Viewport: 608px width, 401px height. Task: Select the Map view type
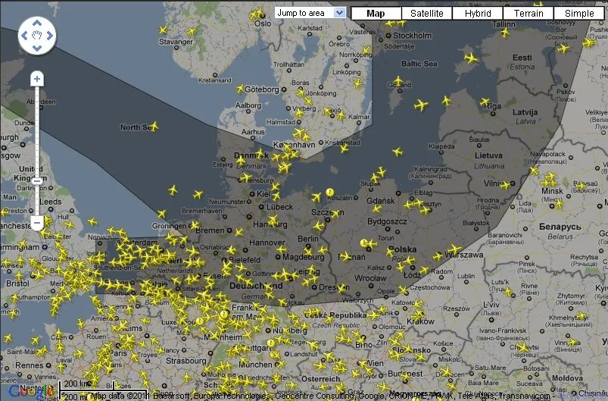pos(376,13)
